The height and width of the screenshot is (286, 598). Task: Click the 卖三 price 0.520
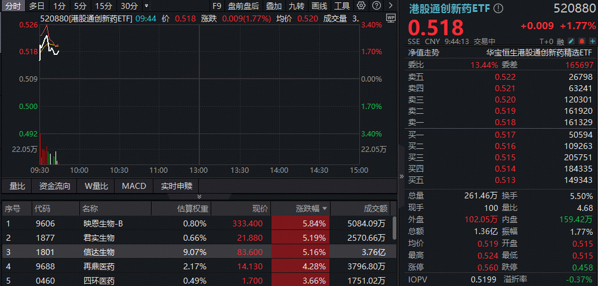(505, 100)
